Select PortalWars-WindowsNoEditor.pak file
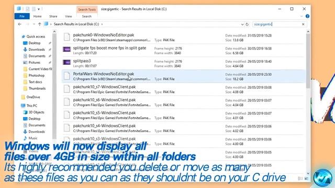This screenshot has width=335, height=188. click(x=183, y=76)
